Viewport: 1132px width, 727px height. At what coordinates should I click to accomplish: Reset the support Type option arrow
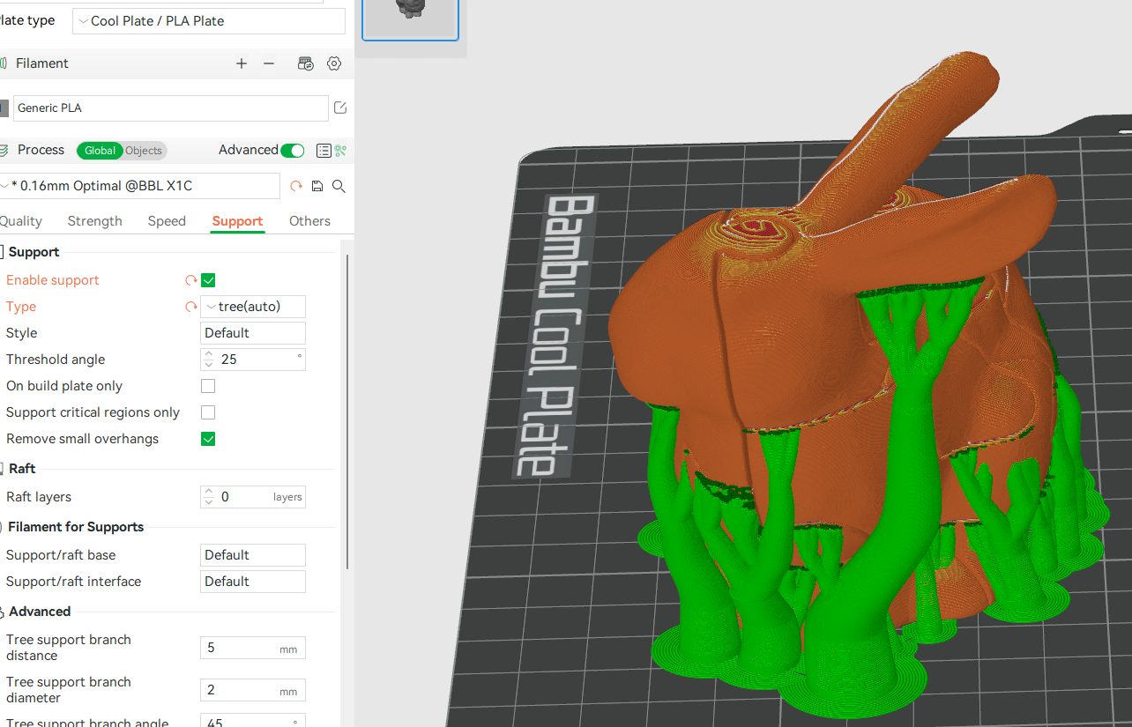190,307
